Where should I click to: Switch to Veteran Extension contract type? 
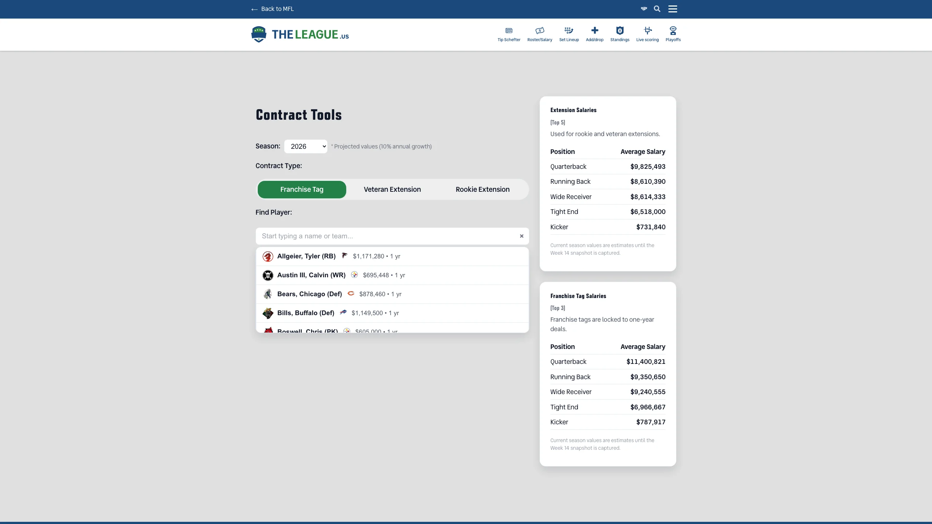tap(392, 190)
